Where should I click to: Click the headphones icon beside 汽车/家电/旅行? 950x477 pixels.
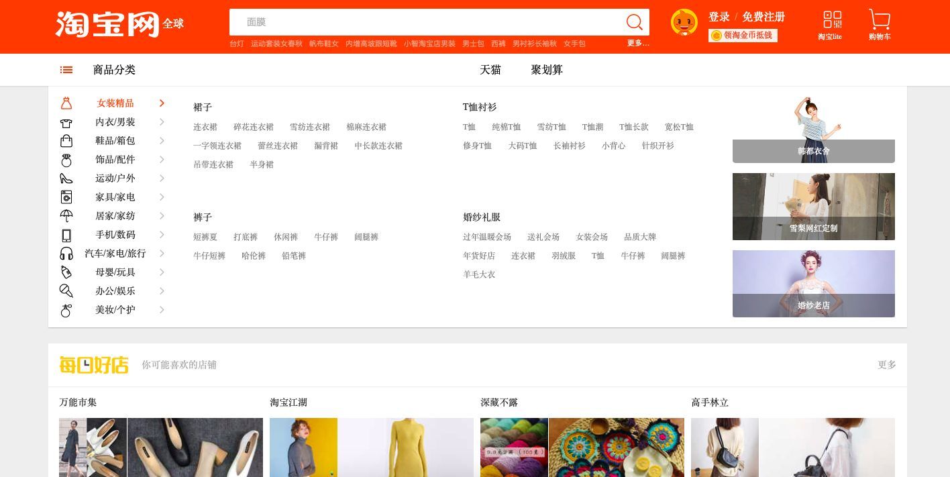tap(66, 254)
